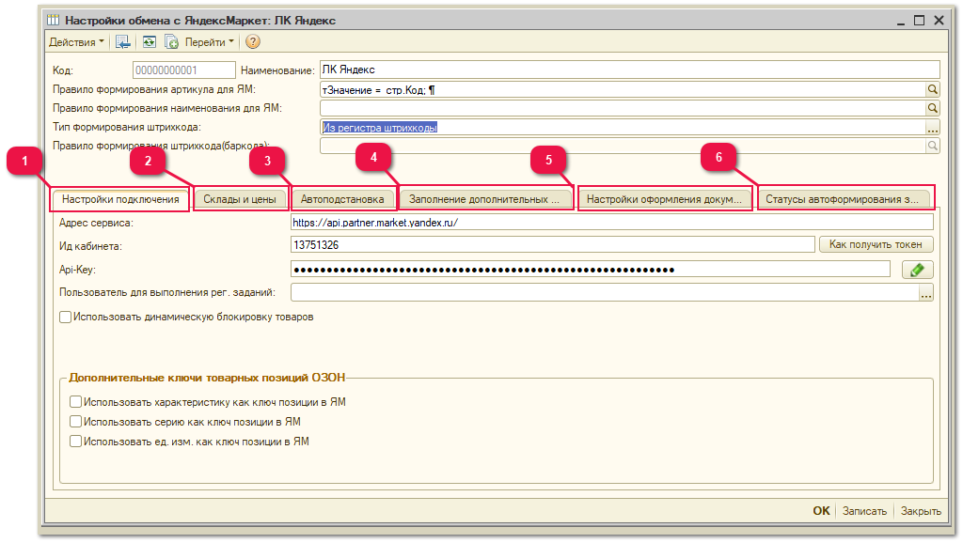Open the Действия dropdown menu

click(76, 42)
